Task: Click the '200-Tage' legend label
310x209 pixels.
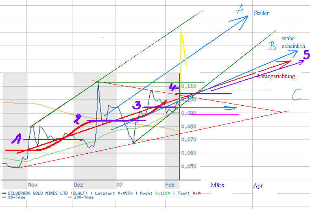Action: point(83,197)
